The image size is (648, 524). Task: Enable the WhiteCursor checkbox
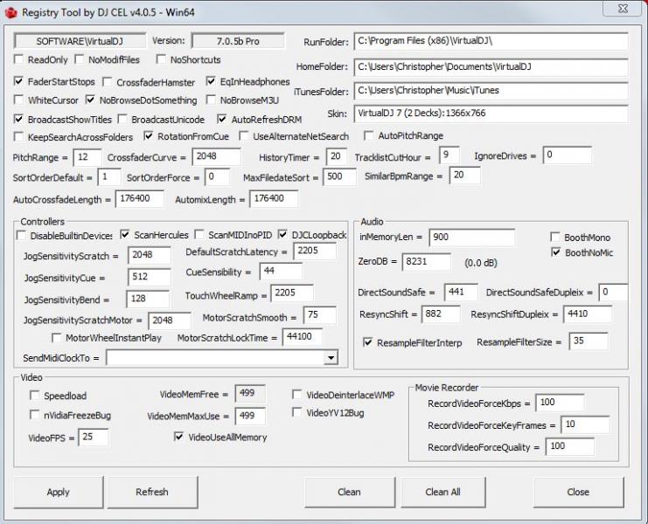tap(18, 100)
